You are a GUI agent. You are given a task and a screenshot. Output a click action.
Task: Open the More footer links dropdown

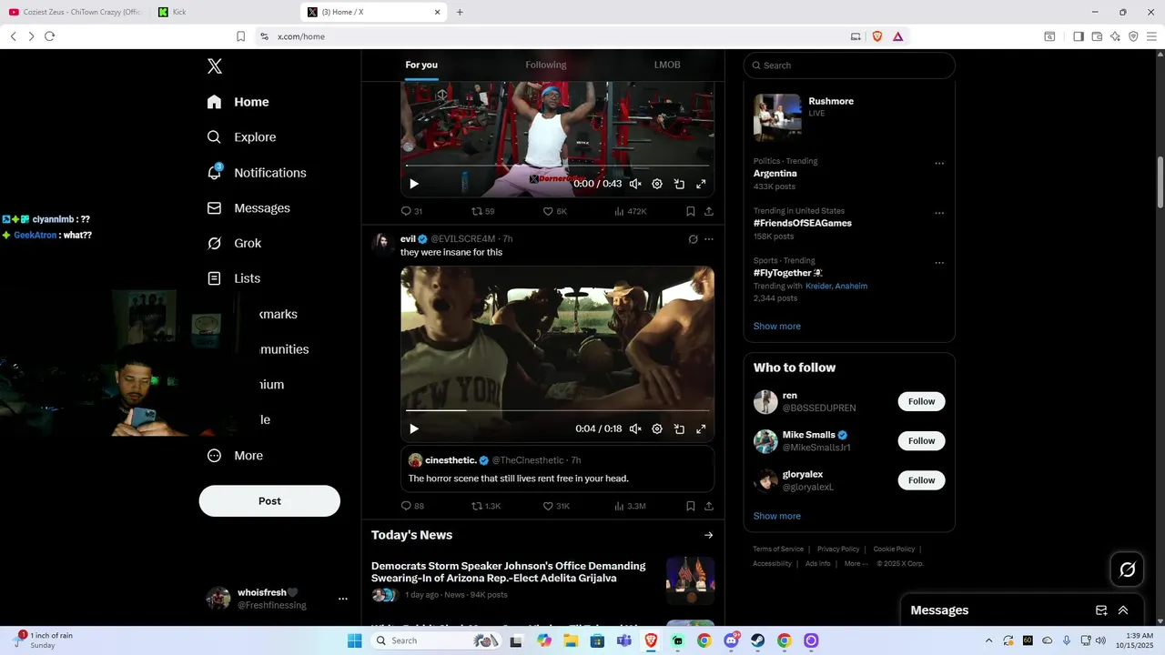point(856,564)
